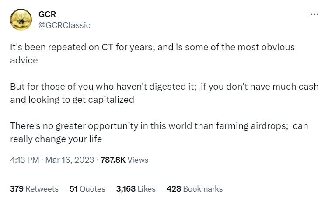This screenshot has height=202, width=328.
Task: Click the Likes label text
Action: tap(147, 189)
